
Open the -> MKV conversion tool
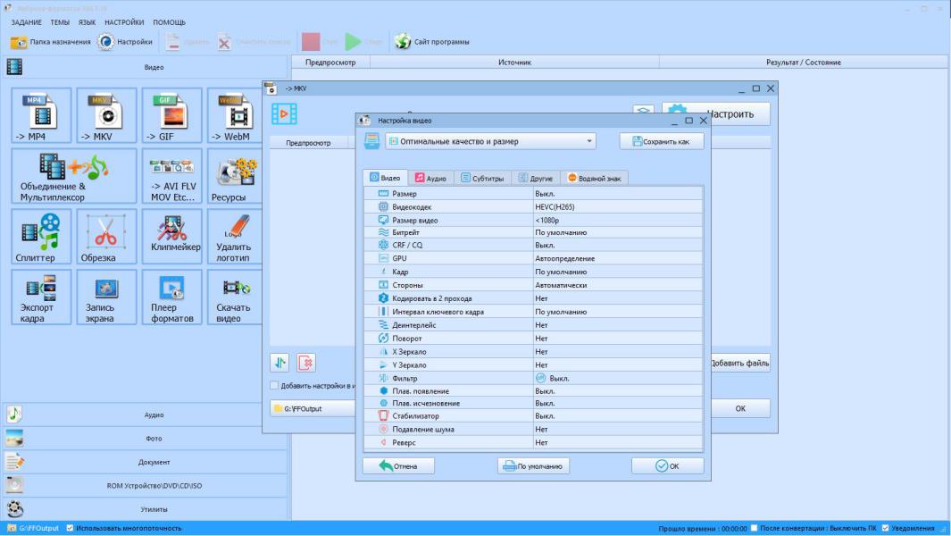point(107,115)
